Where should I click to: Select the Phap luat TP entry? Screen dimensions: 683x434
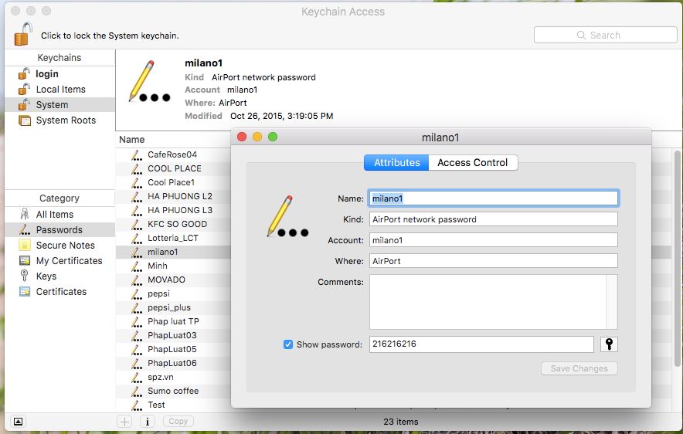[x=173, y=322]
